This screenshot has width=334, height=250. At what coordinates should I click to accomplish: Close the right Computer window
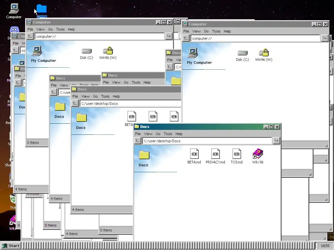pyautogui.click(x=326, y=24)
